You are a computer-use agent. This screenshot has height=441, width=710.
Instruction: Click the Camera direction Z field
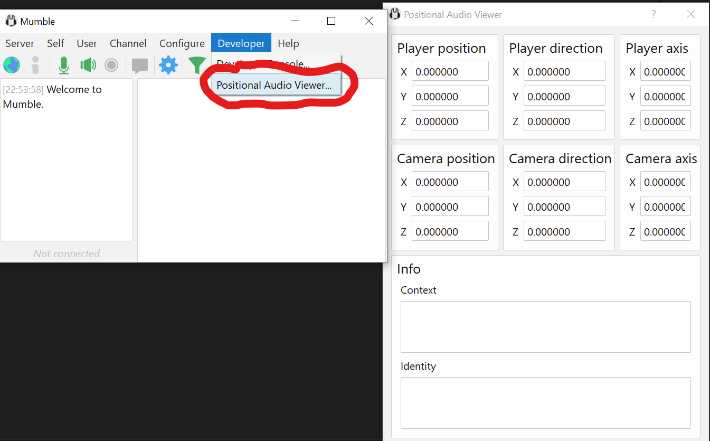564,232
